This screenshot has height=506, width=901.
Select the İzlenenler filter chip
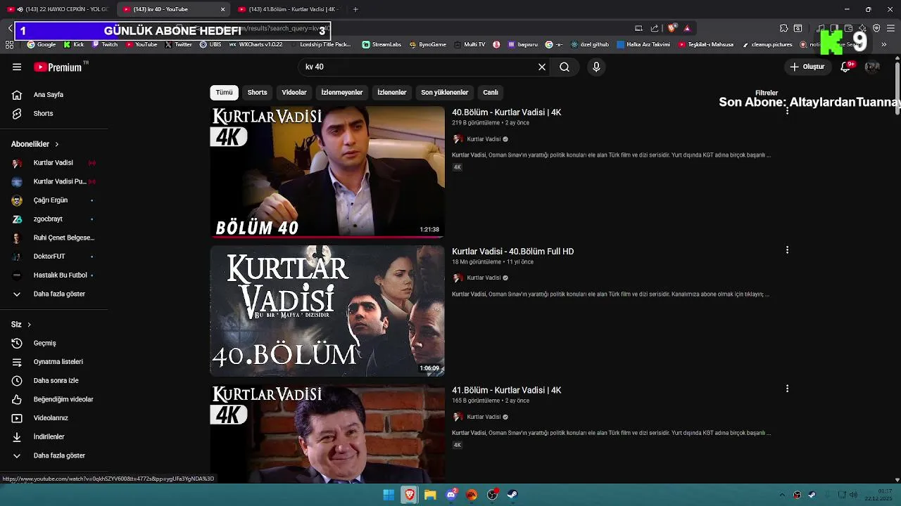point(392,92)
